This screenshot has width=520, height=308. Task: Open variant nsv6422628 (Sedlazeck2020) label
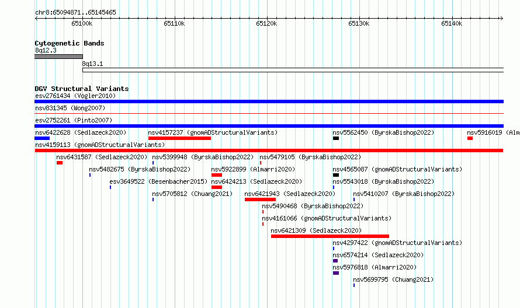81,132
